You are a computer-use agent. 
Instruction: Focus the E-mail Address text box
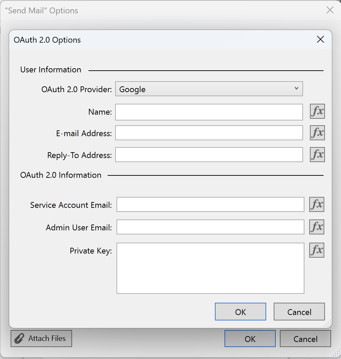(209, 133)
